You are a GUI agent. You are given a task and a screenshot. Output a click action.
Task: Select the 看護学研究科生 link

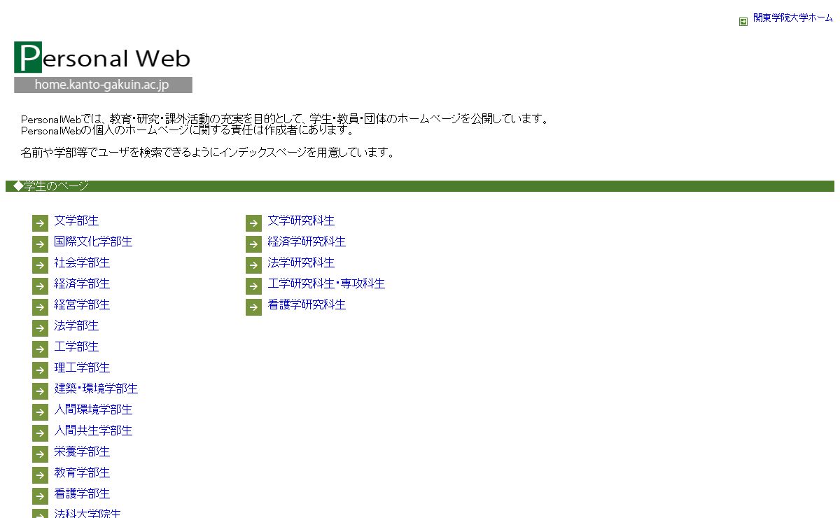(x=307, y=304)
